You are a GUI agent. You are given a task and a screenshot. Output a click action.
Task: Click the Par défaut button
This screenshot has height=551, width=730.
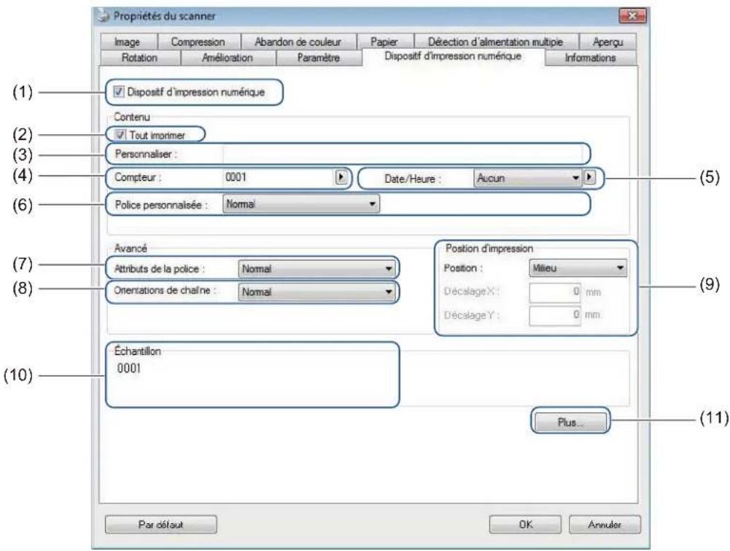coord(160,525)
